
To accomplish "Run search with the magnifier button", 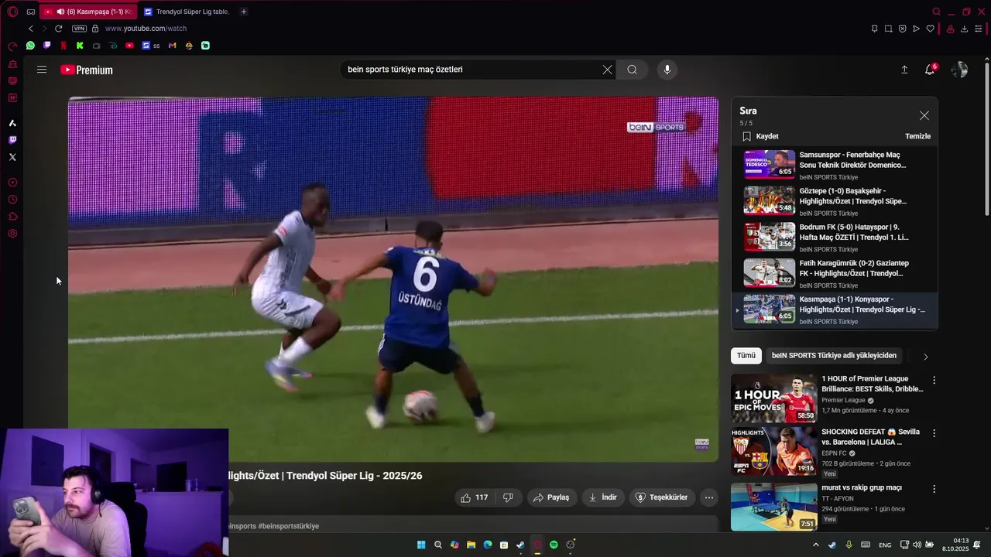I will point(633,70).
